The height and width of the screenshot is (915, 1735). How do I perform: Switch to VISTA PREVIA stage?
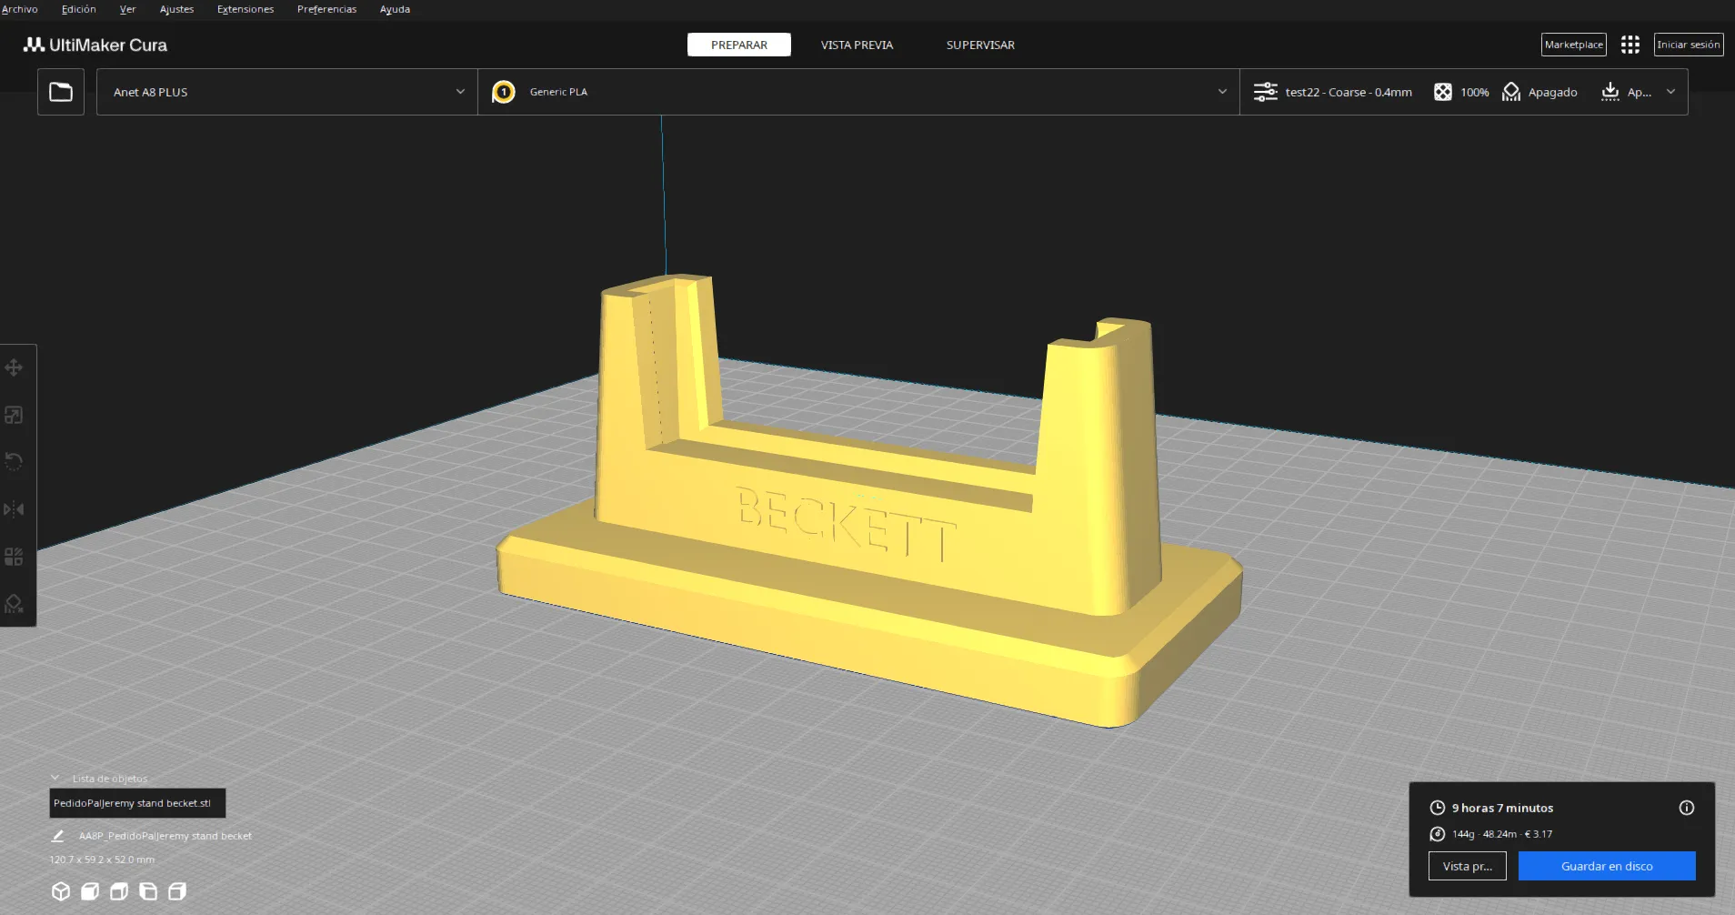coord(857,45)
